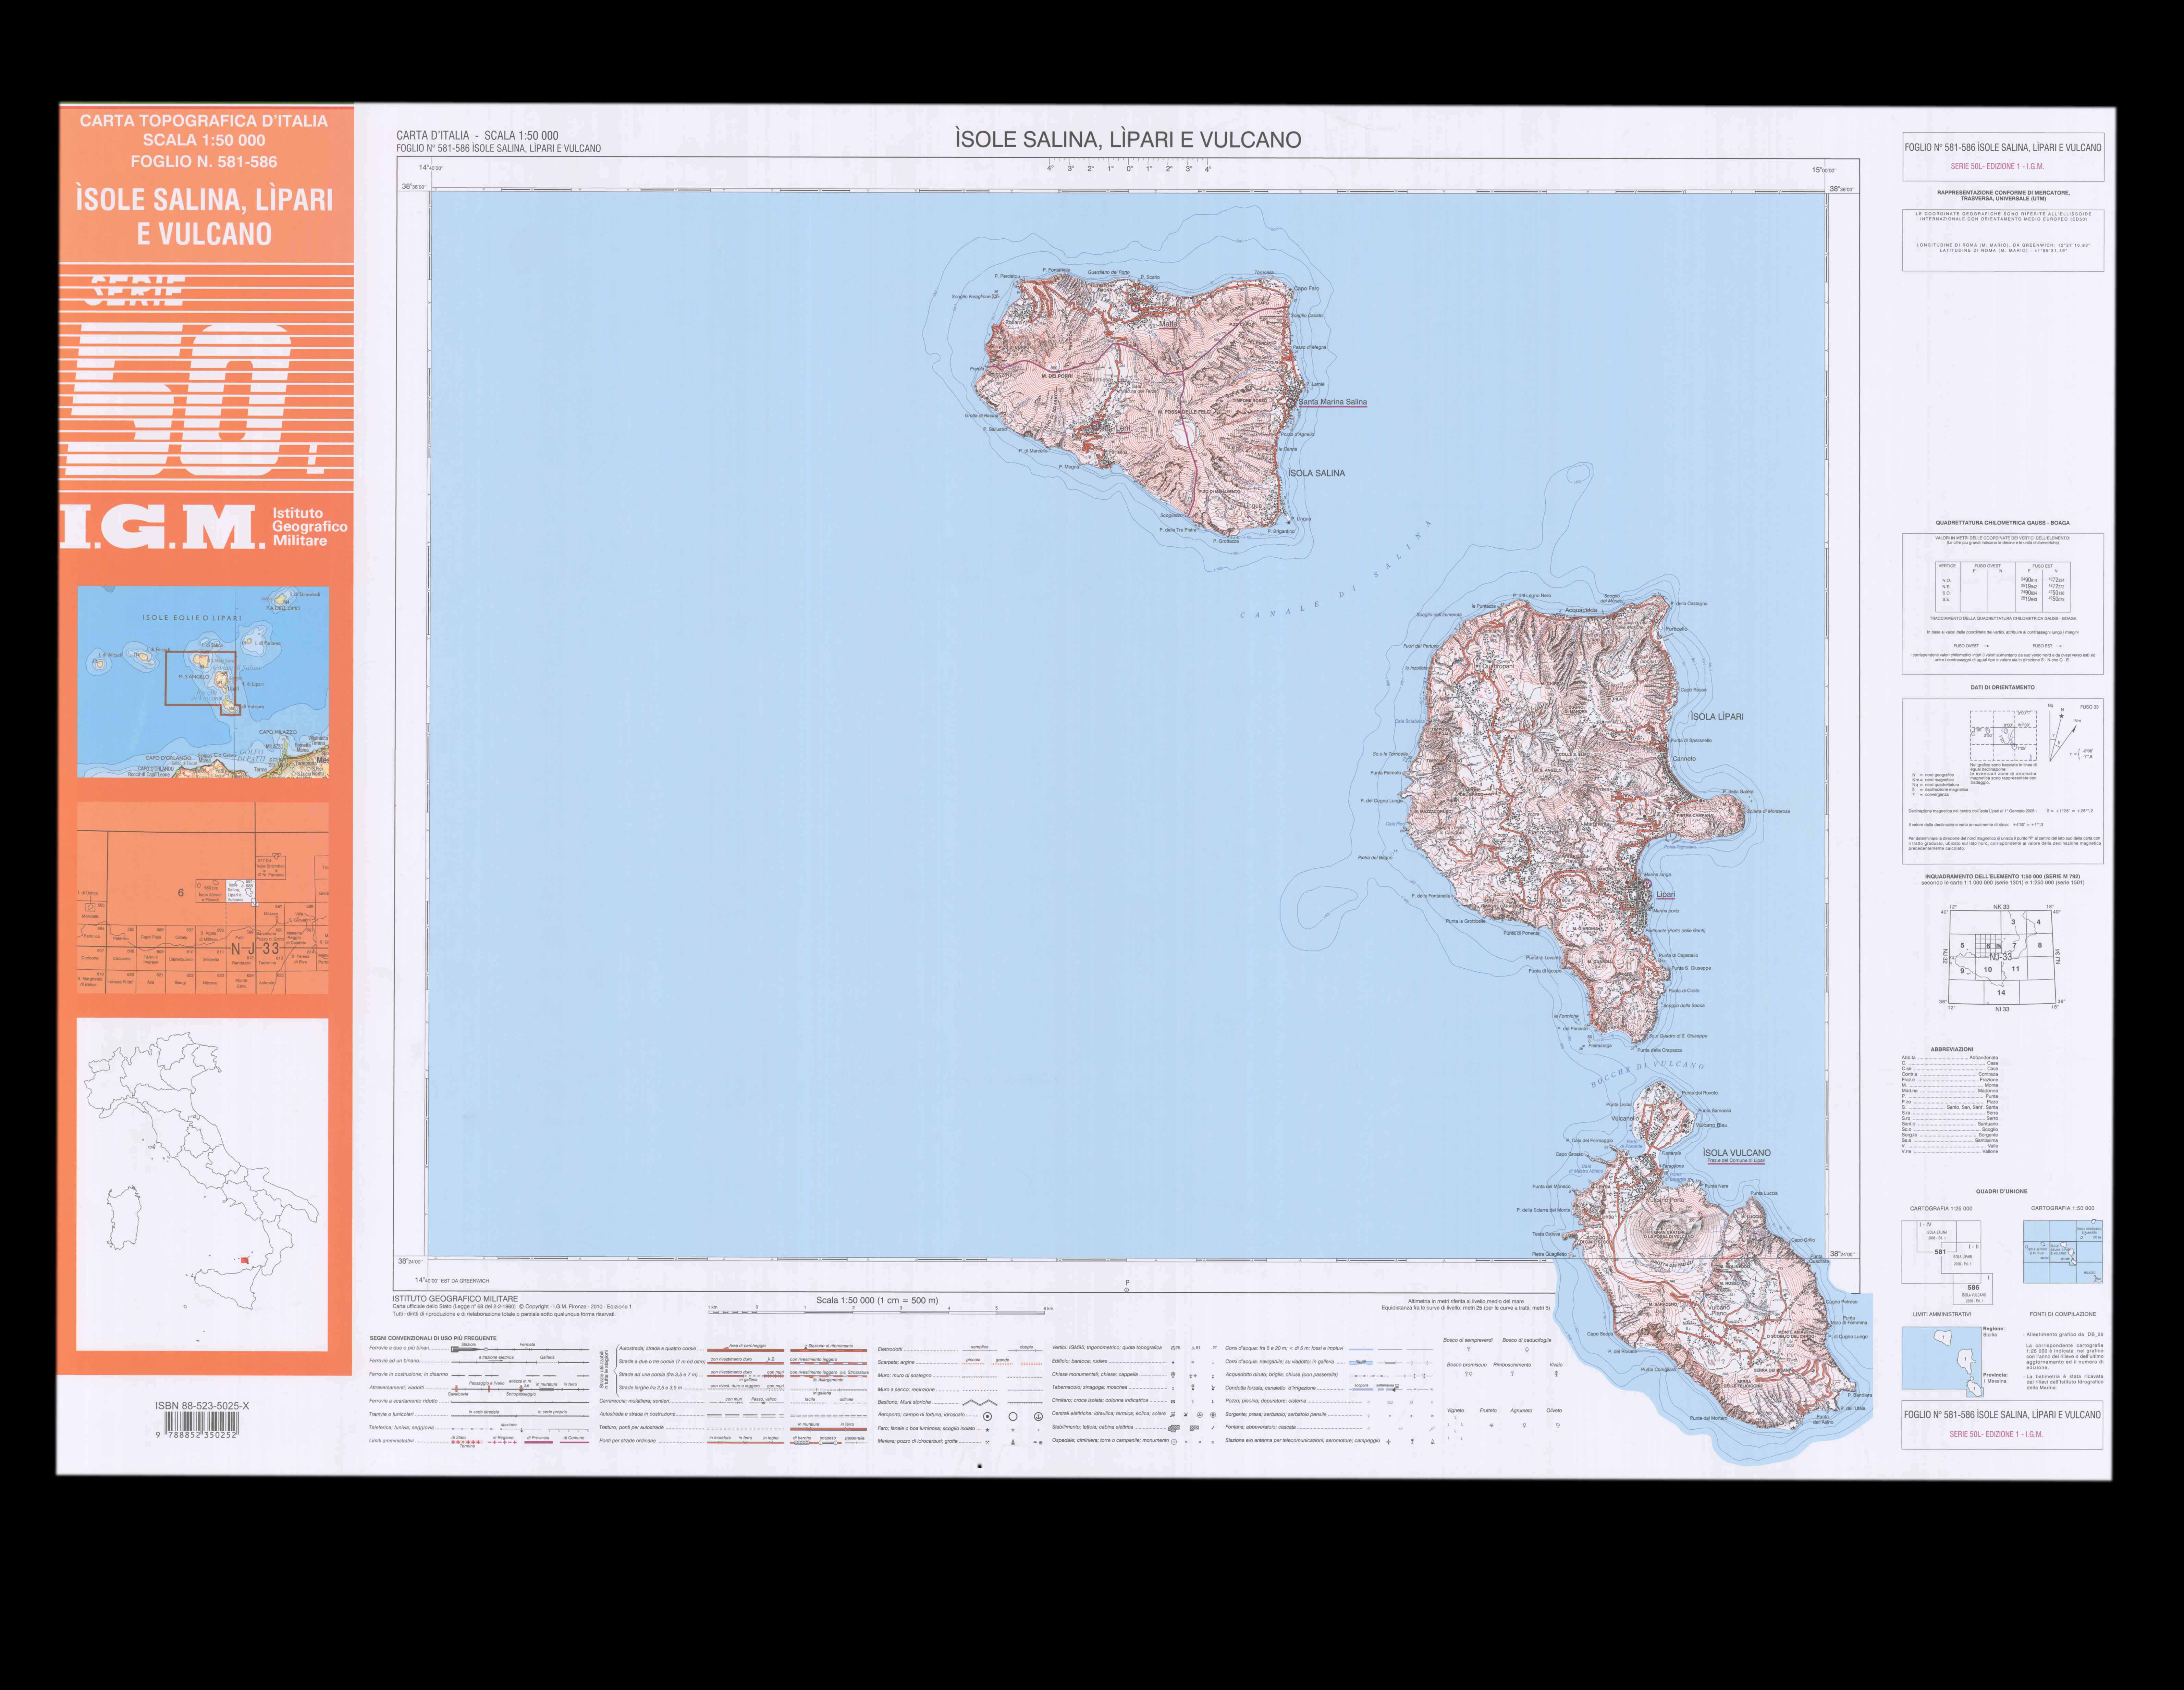
Task: Click the idroscalo anchor symbol in the legend
Action: point(1038,1416)
